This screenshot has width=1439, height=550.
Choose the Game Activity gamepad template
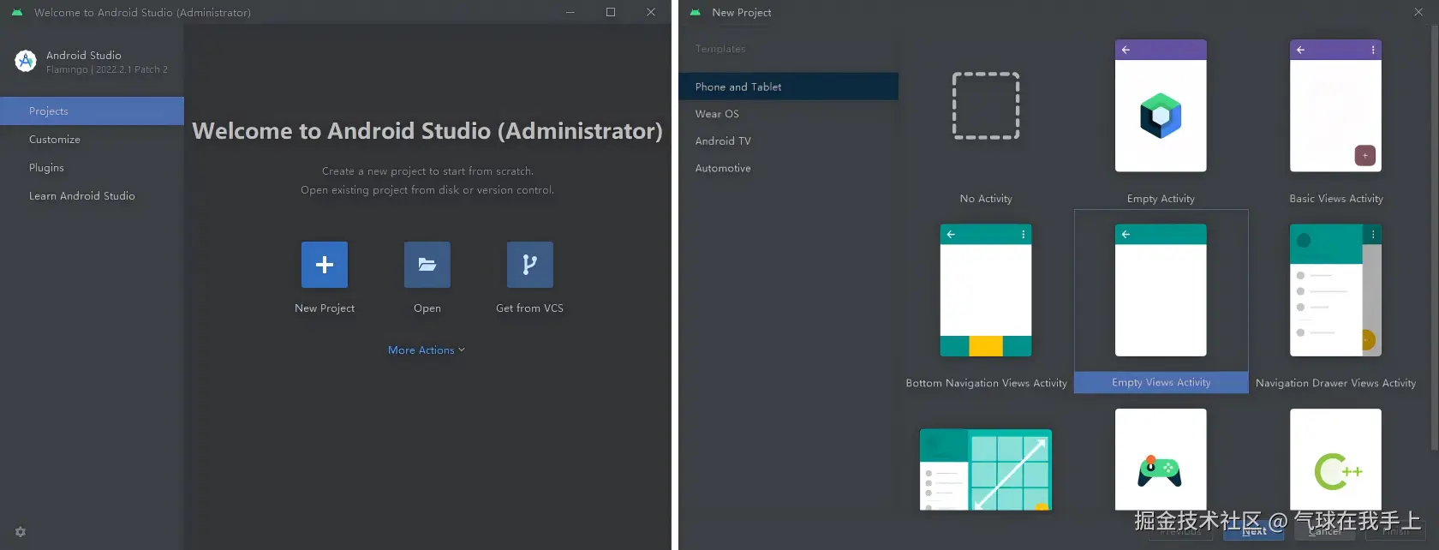click(x=1161, y=459)
